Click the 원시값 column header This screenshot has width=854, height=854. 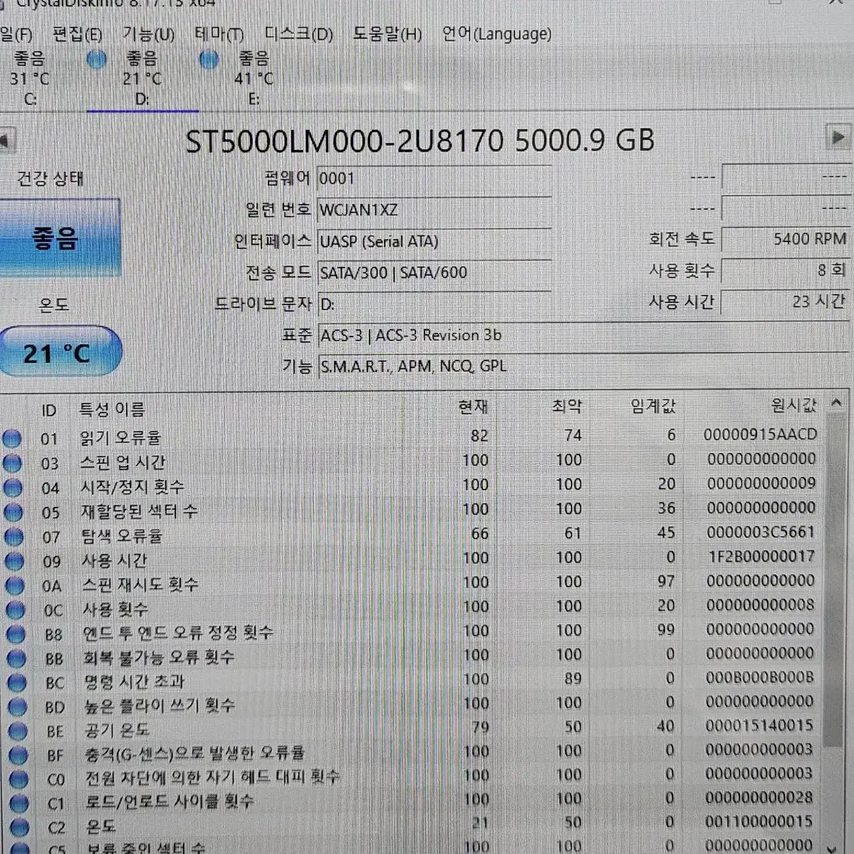click(793, 405)
